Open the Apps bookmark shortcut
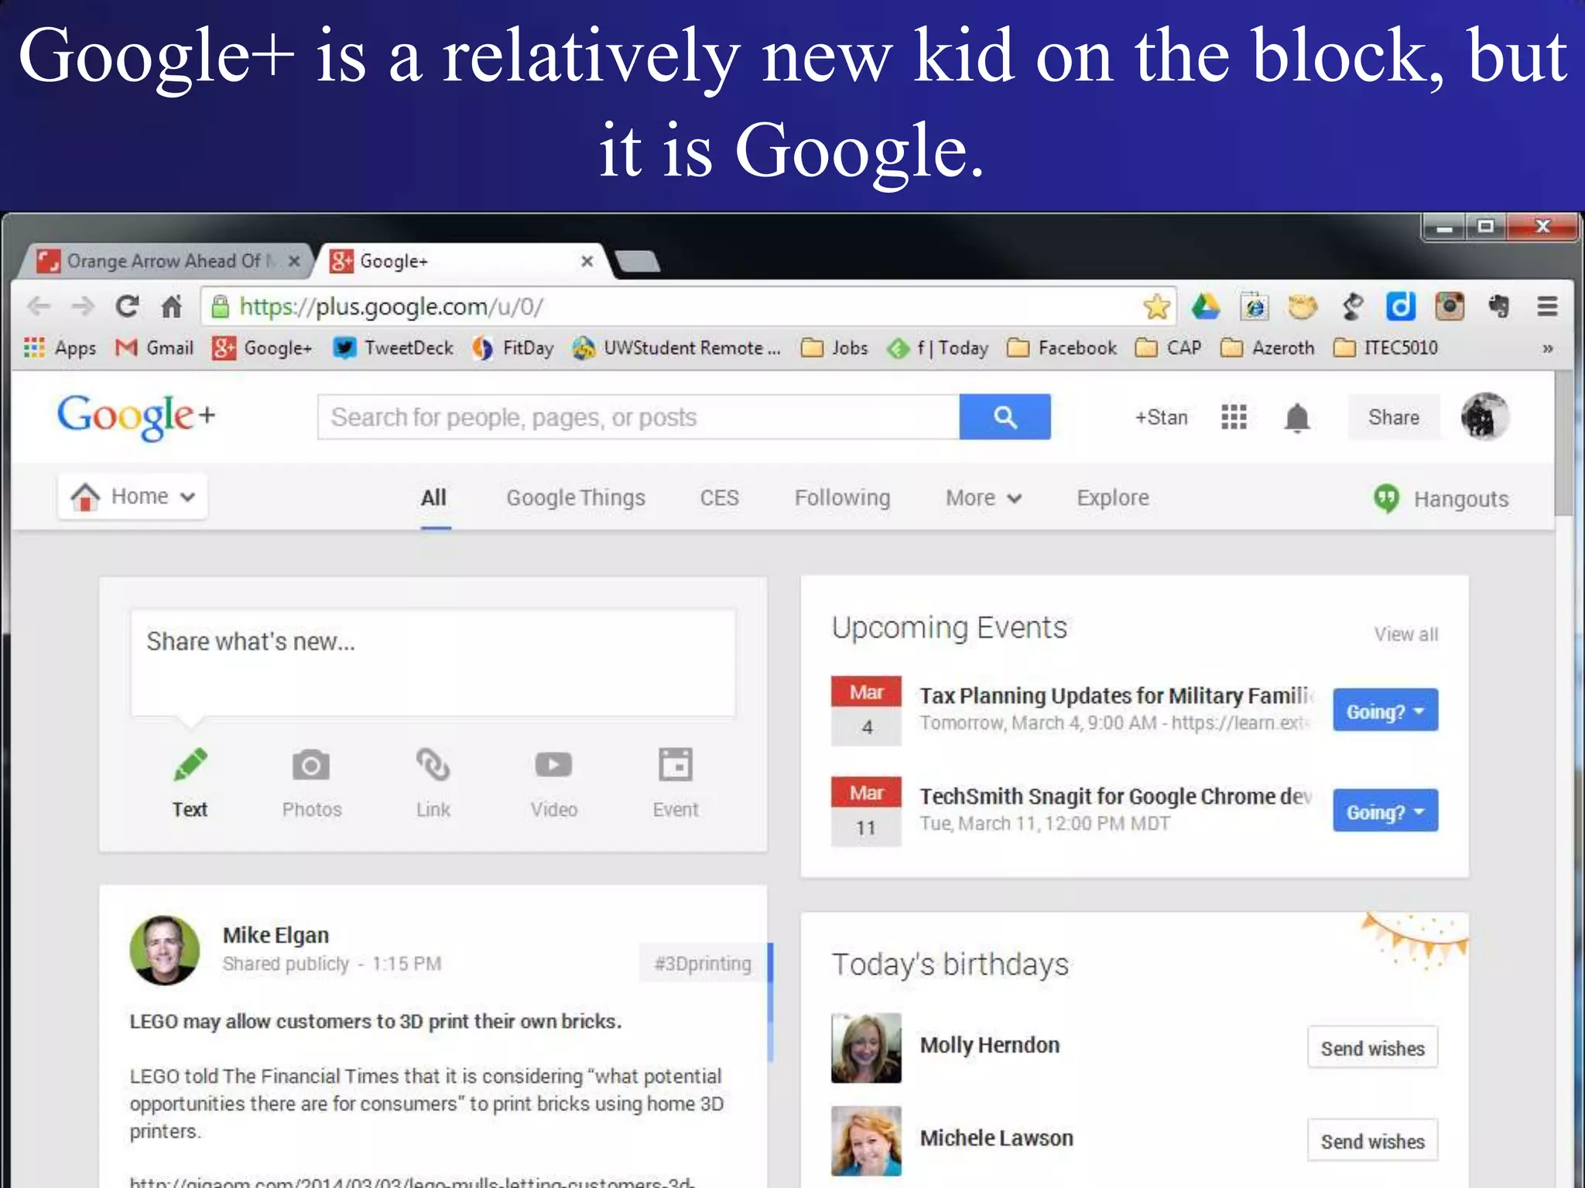This screenshot has width=1585, height=1188. 60,348
